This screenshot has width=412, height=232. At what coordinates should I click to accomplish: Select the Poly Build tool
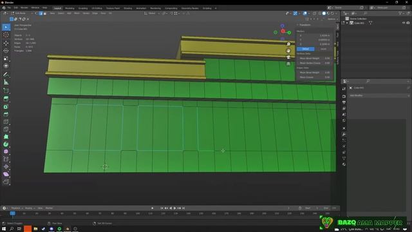(6, 137)
